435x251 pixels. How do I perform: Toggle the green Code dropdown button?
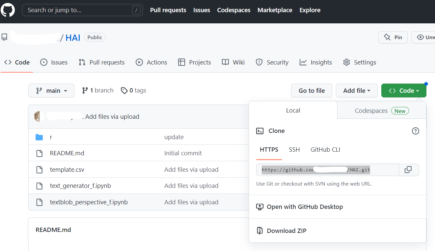click(404, 90)
